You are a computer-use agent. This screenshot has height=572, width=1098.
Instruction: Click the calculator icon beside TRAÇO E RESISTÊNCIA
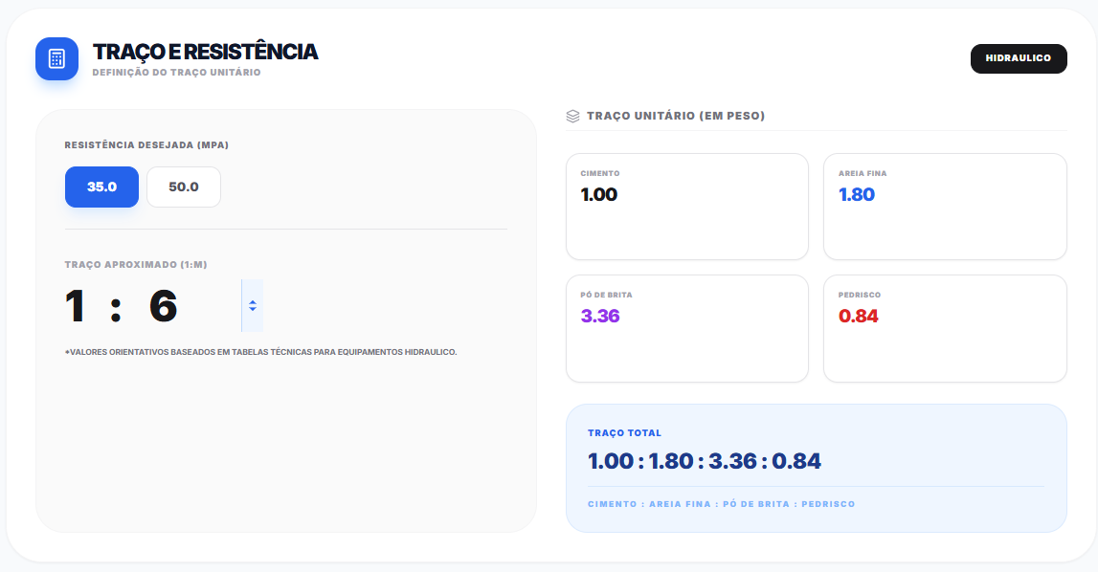56,58
